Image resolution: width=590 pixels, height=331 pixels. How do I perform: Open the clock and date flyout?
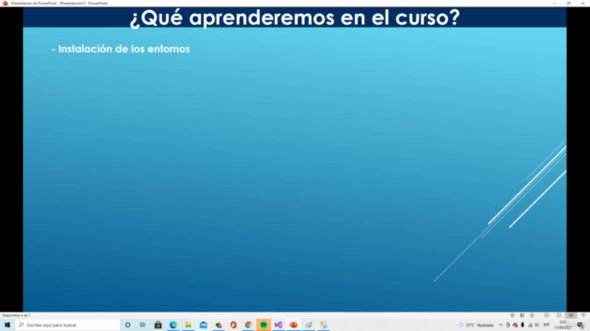563,325
